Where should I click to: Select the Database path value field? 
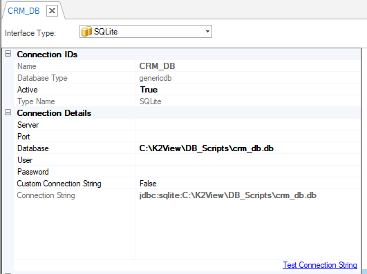pyautogui.click(x=248, y=148)
